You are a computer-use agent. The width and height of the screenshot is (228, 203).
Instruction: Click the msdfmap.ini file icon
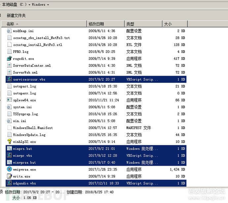(x=9, y=31)
